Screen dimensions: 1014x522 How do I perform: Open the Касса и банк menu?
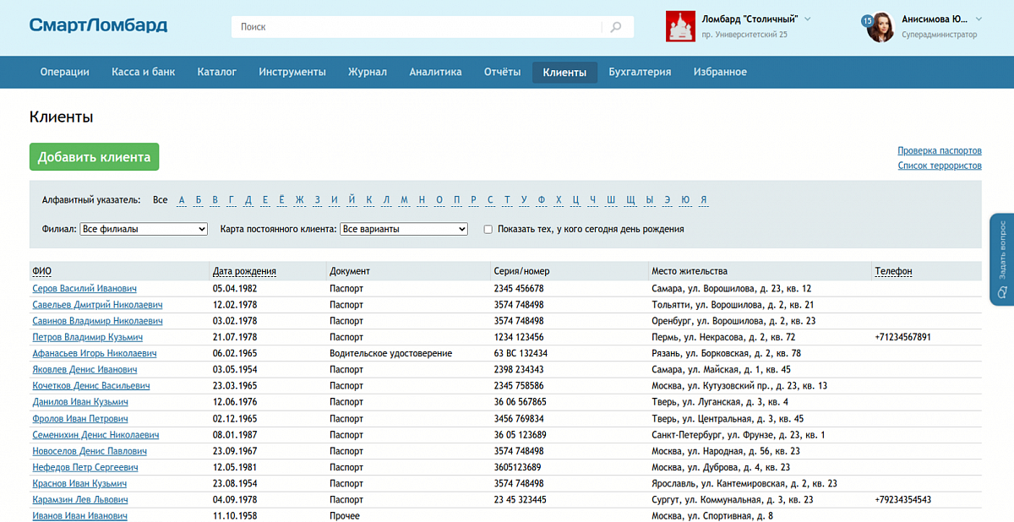pyautogui.click(x=143, y=72)
